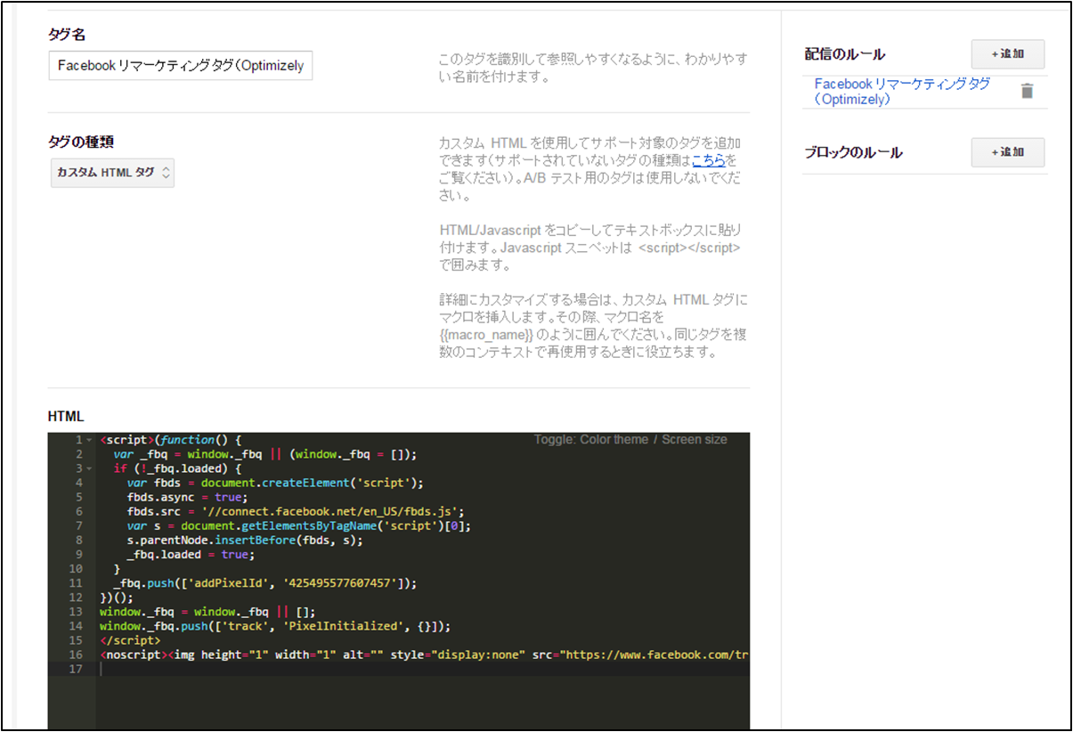Toggle the editor Screen size

(695, 440)
